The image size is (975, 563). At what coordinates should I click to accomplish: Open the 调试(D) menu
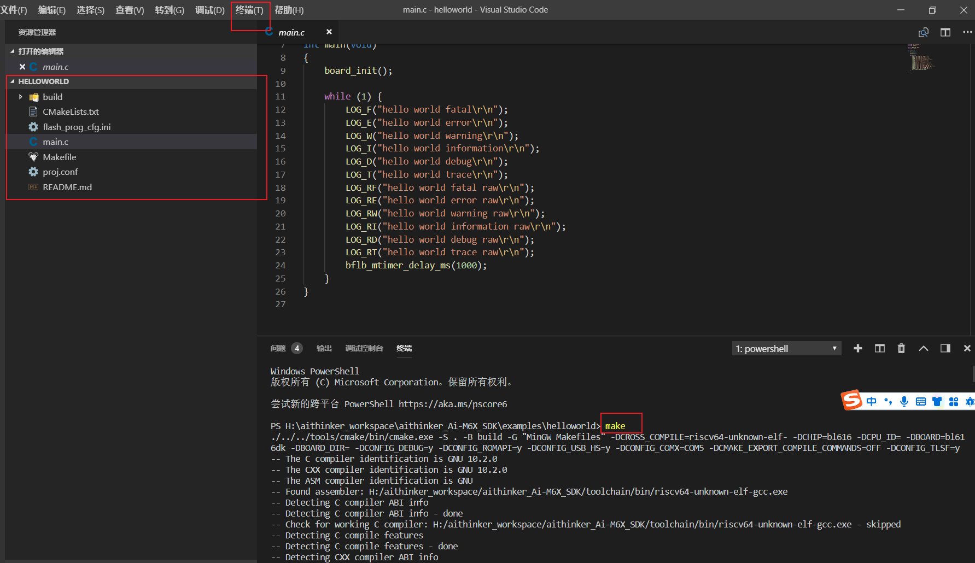tap(210, 10)
